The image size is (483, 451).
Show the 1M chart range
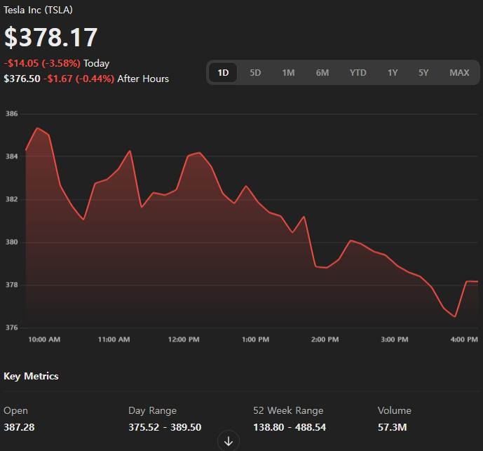click(288, 73)
